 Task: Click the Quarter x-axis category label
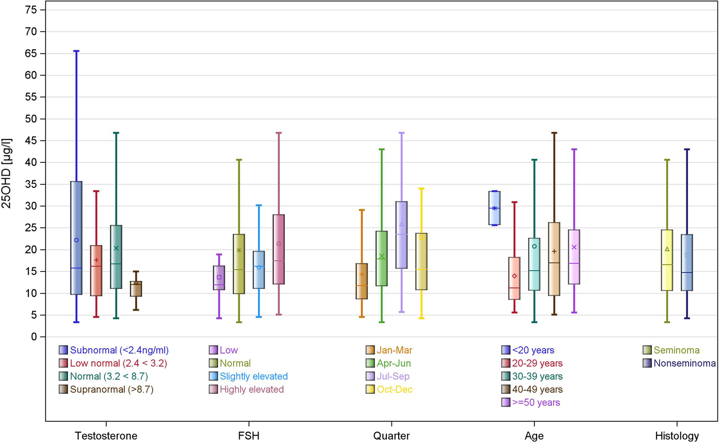[x=391, y=436]
